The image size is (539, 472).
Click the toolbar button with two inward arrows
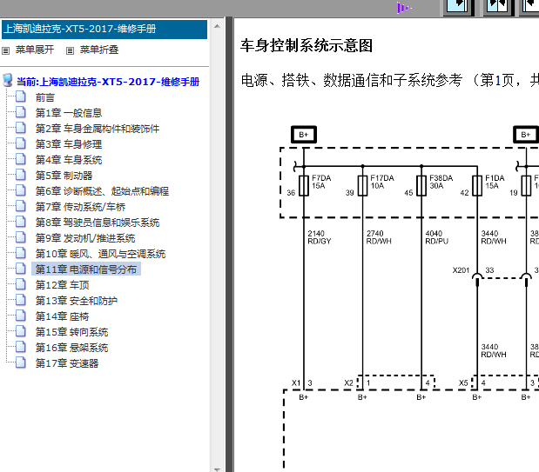coord(498,7)
